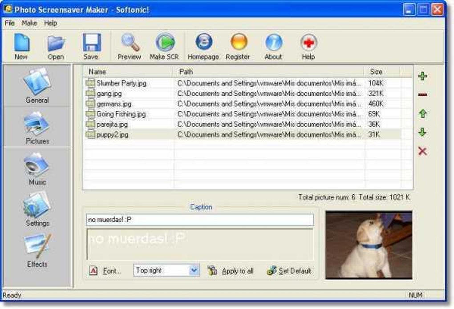Create a new project with the New icon
Viewport: 454px width, 309px height.
click(20, 44)
